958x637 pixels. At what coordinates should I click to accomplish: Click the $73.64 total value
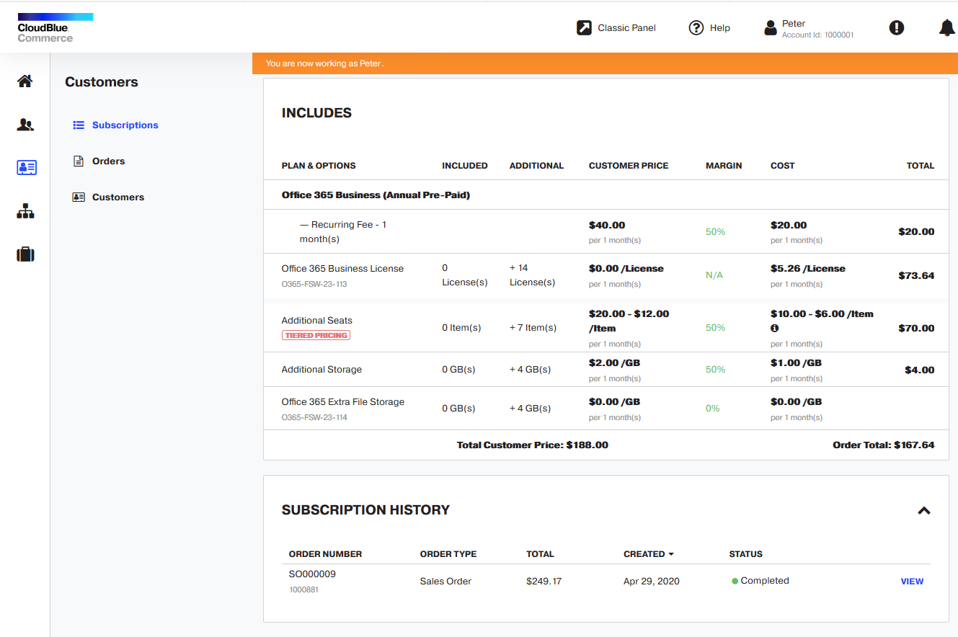(x=916, y=275)
